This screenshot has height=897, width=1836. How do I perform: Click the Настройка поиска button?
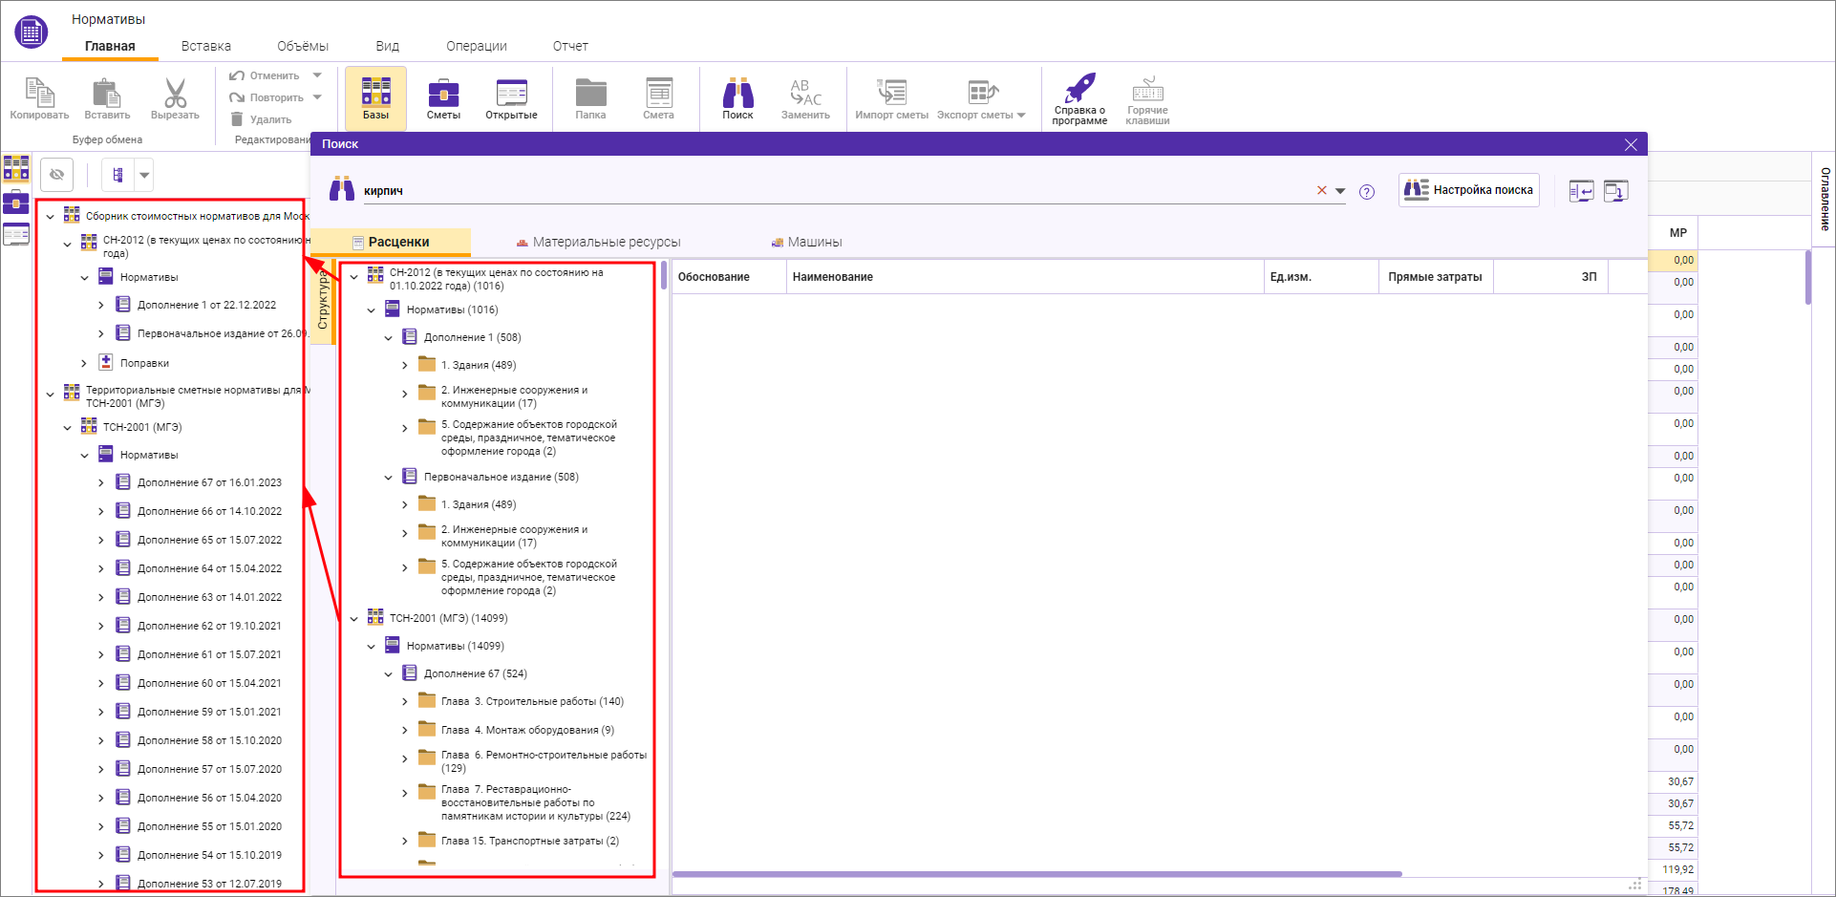pyautogui.click(x=1469, y=190)
